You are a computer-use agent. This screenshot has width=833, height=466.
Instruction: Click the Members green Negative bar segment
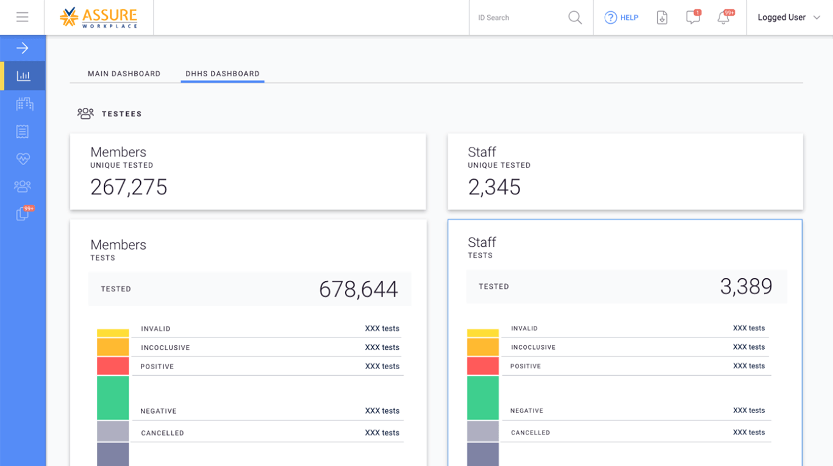pos(113,398)
